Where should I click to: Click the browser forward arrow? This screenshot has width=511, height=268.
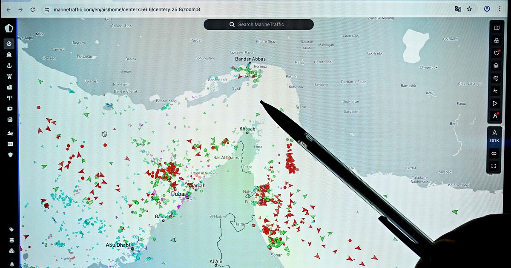[x=20, y=9]
